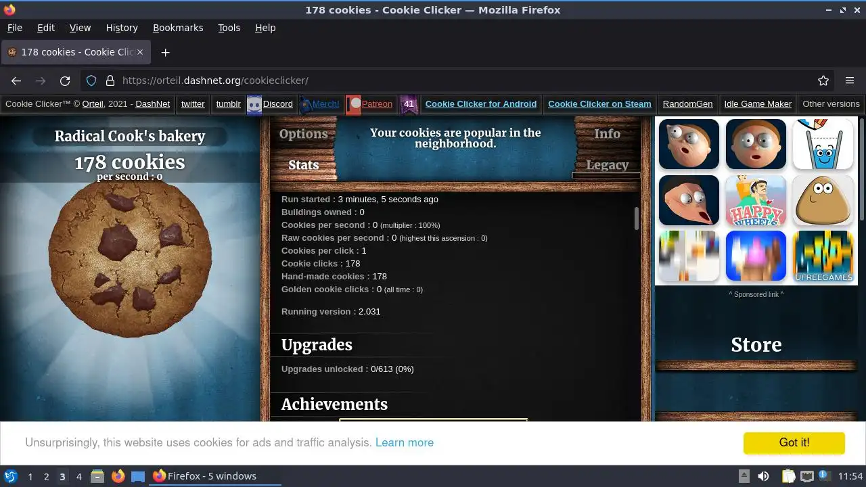Open the second Morty face ad thumbnail

pyautogui.click(x=756, y=144)
